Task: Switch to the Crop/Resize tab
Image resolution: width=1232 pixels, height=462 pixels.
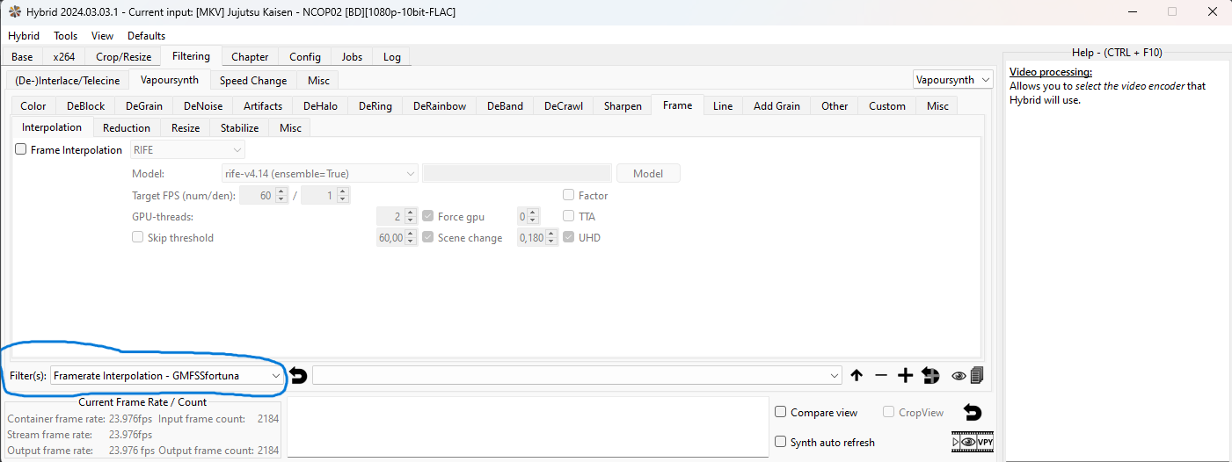Action: point(123,57)
